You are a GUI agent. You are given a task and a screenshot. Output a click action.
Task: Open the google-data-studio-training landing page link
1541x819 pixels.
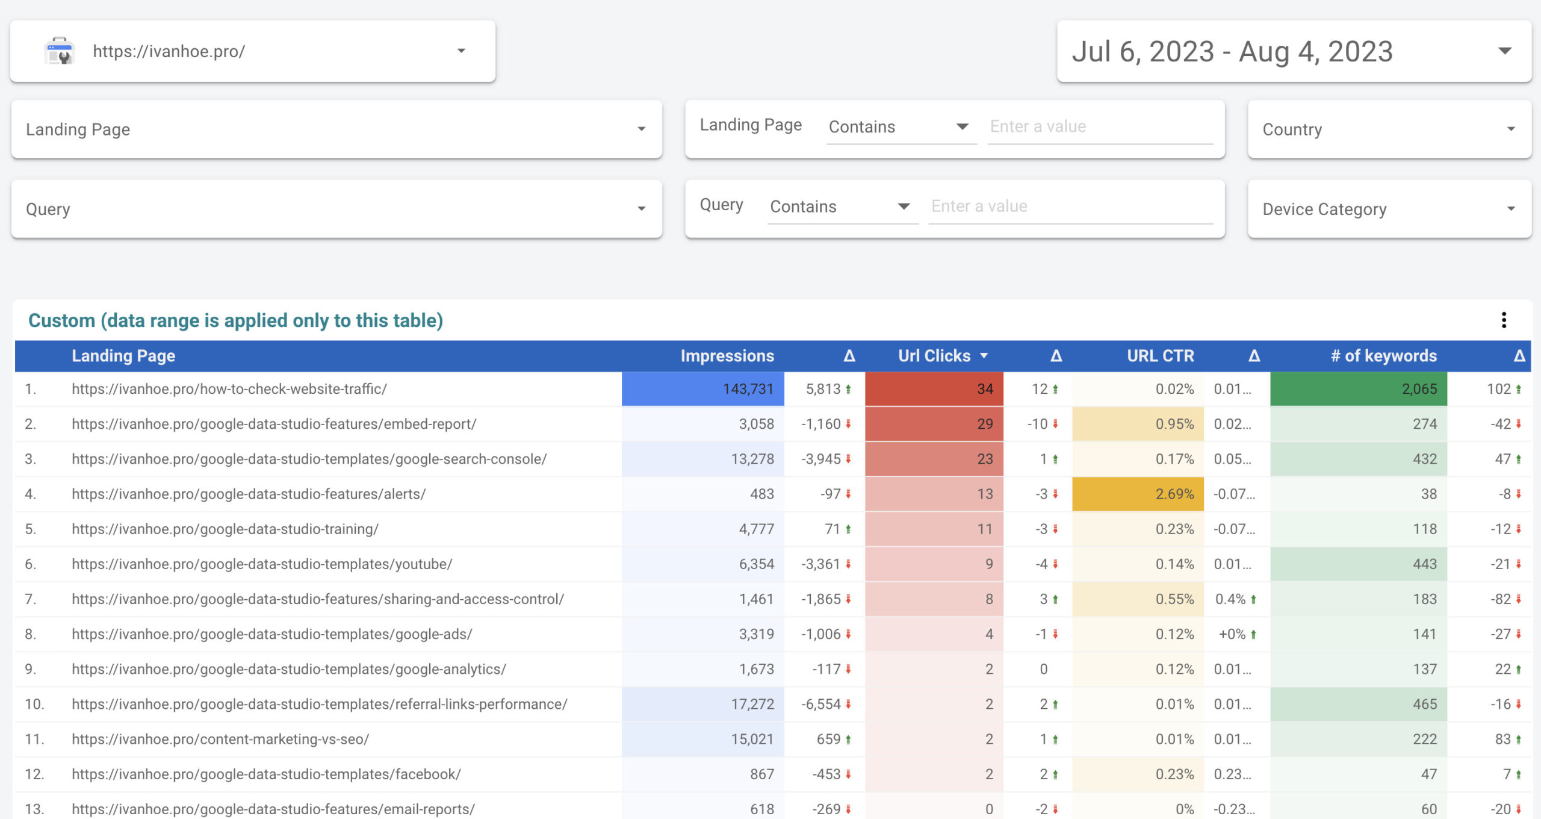point(225,529)
